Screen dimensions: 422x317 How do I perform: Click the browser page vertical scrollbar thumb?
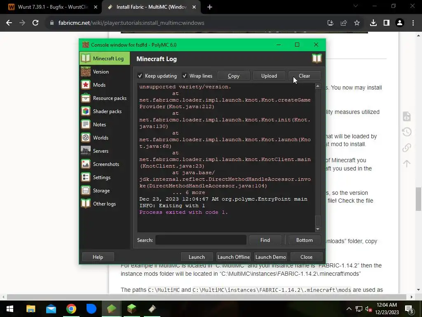419,199
